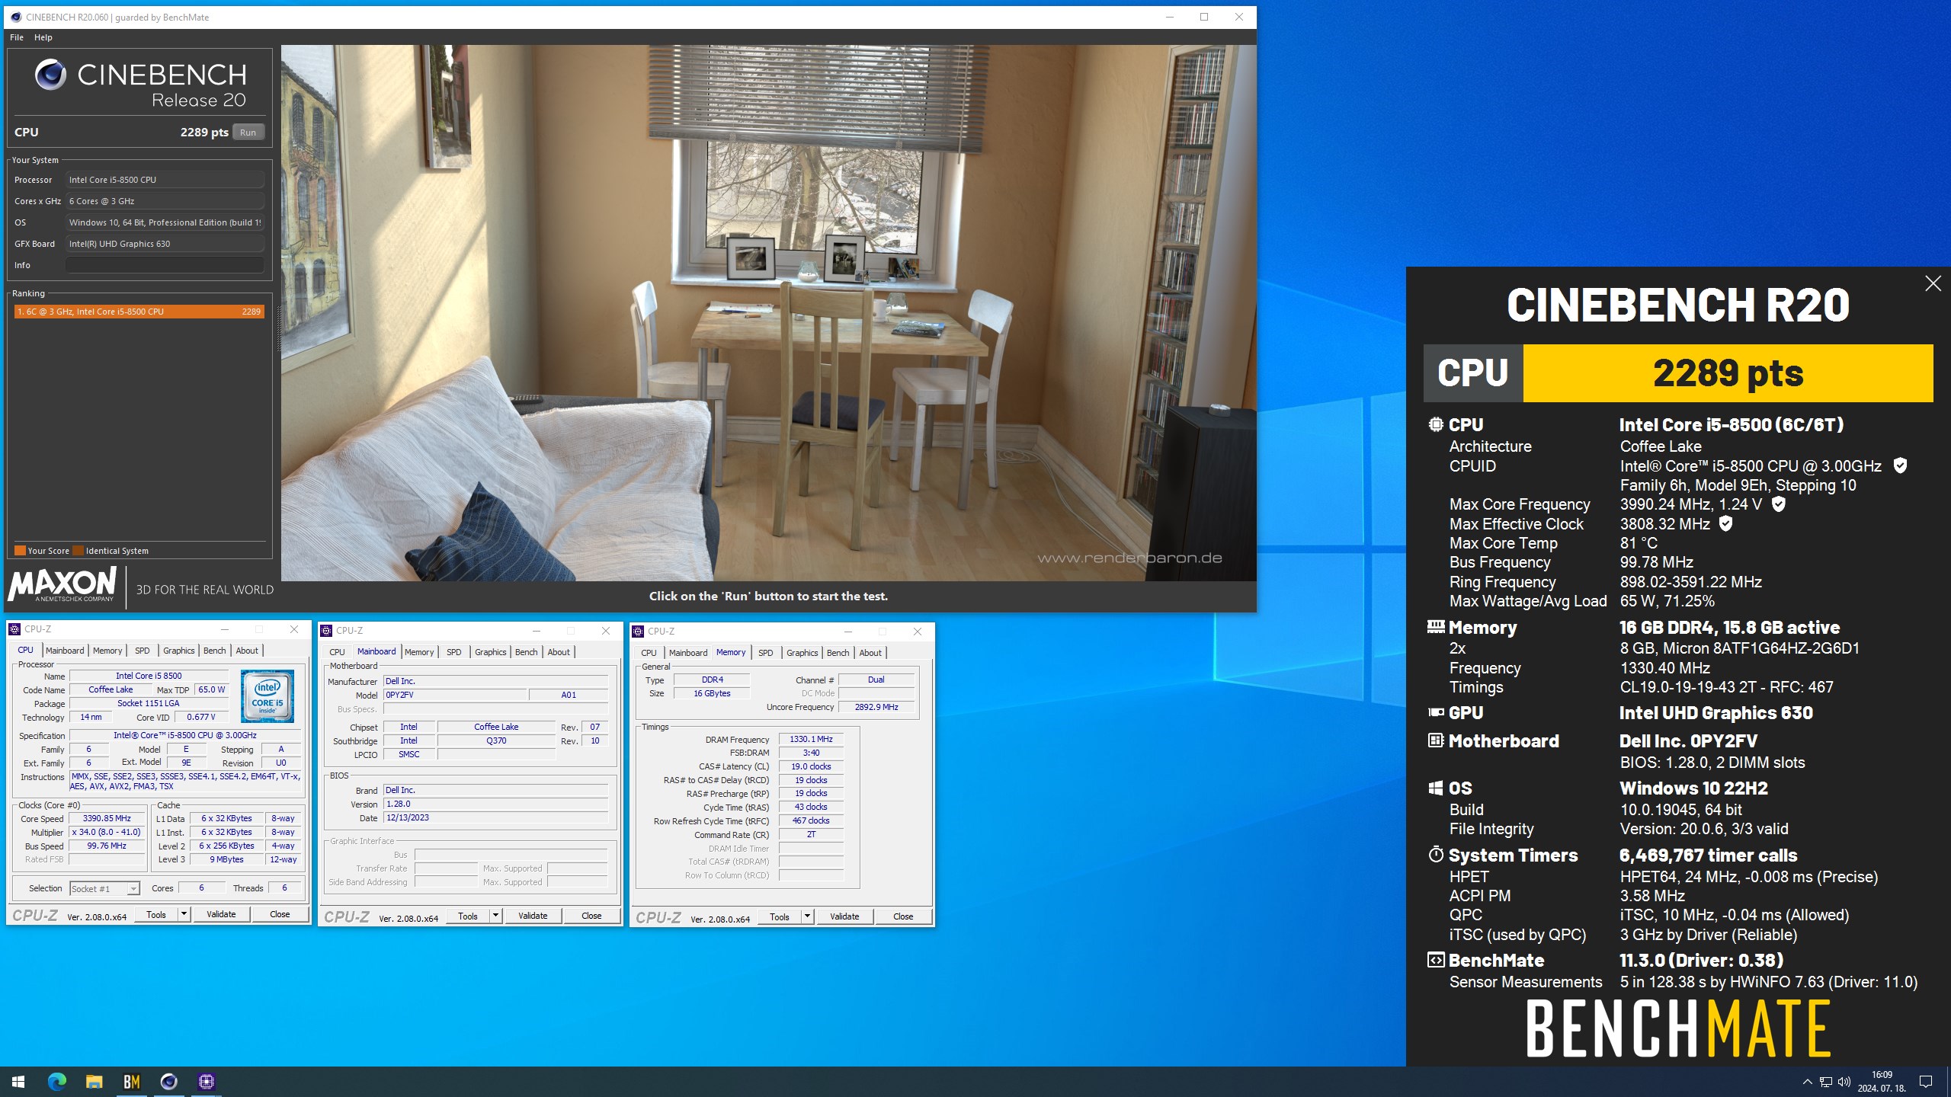1951x1097 pixels.
Task: Click Validate in Mainboard CPU-Z window
Action: click(x=533, y=916)
